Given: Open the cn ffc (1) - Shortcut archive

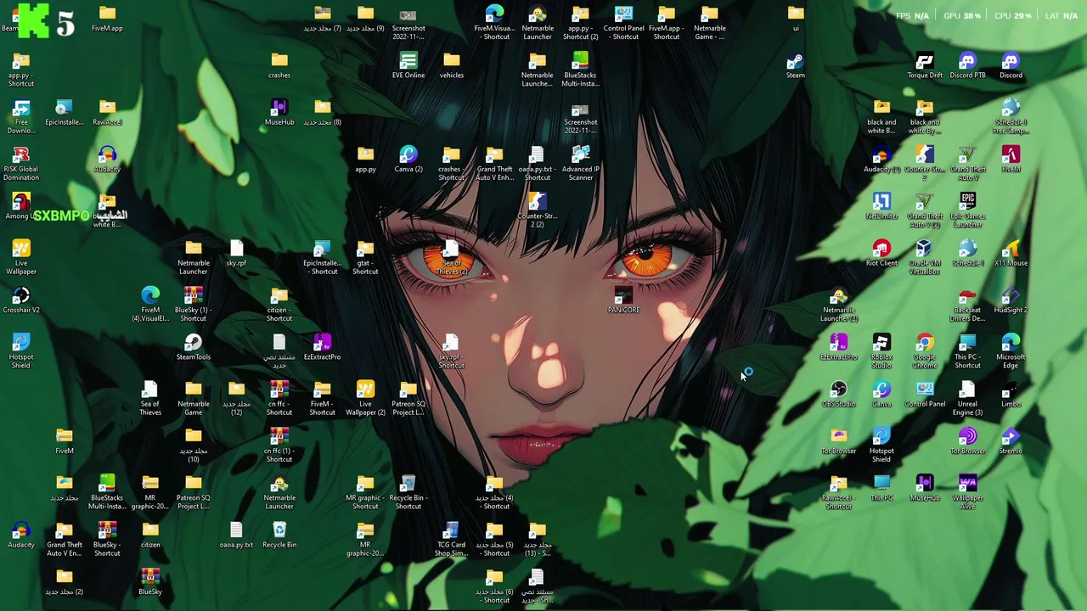Looking at the screenshot, I should tap(279, 445).
